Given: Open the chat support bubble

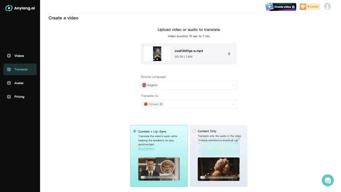Looking at the screenshot, I should pos(327,180).
